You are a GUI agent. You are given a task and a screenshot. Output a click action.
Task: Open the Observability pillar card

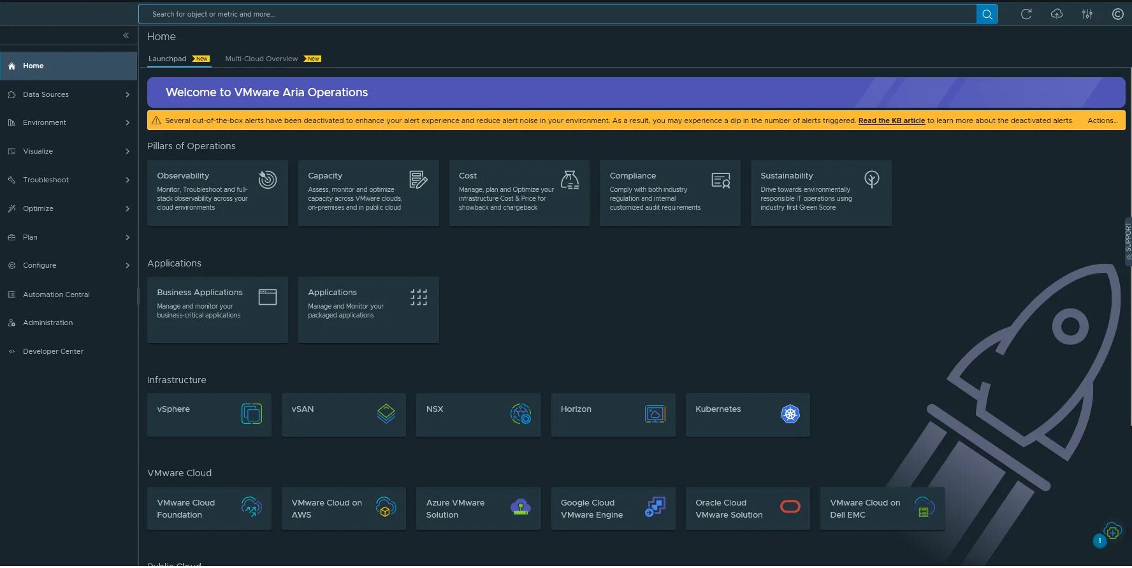(x=217, y=193)
